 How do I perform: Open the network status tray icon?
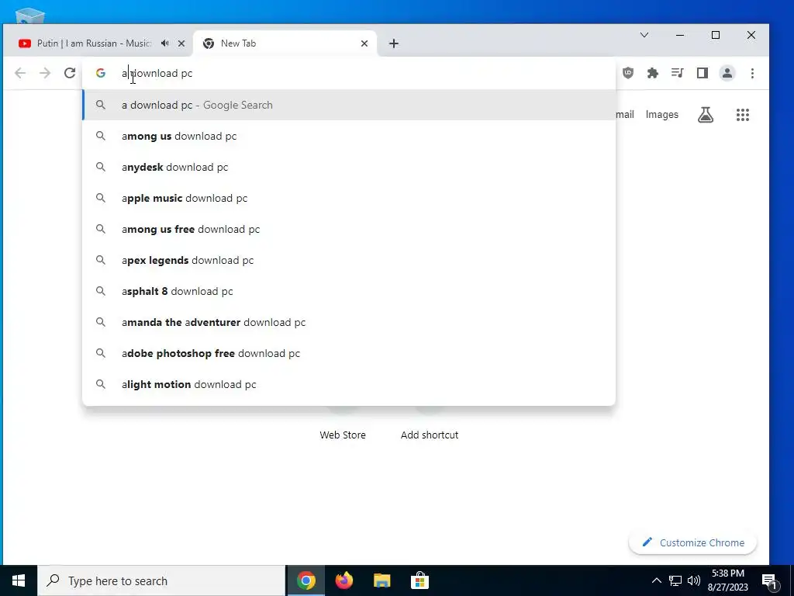(675, 580)
